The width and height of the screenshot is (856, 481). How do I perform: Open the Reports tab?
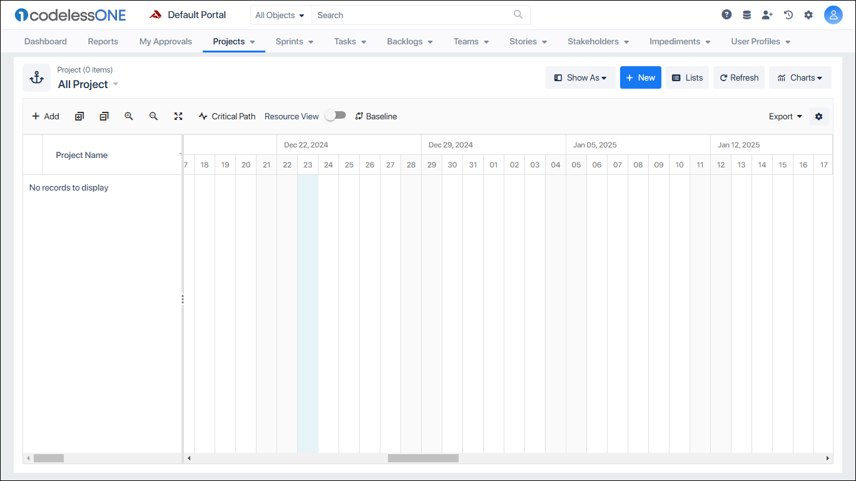coord(103,41)
